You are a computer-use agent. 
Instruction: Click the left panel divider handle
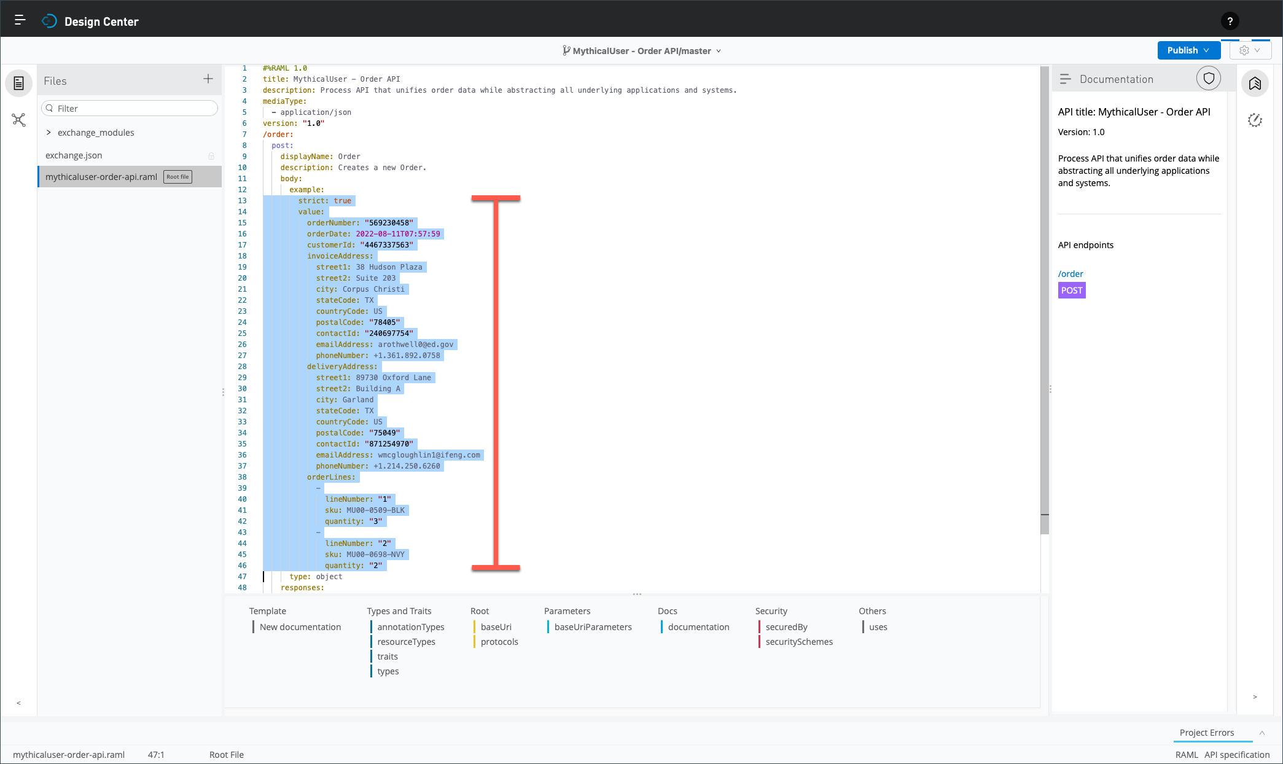[223, 391]
